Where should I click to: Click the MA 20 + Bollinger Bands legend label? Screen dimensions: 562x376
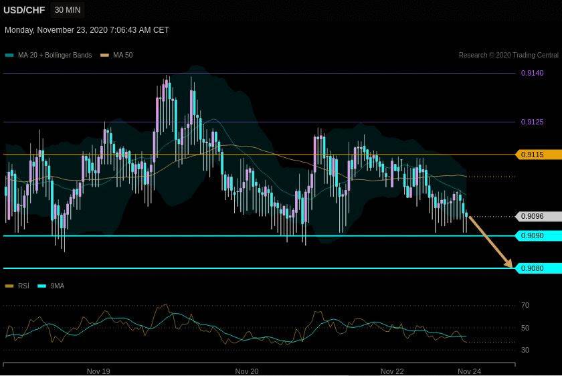(55, 56)
